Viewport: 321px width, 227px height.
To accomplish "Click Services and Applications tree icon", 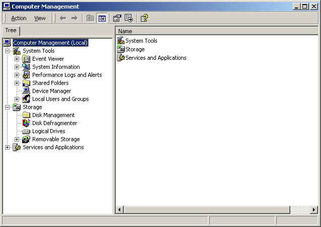I will (17, 147).
